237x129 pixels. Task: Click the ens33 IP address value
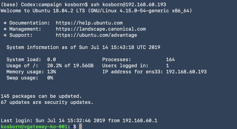point(186,72)
